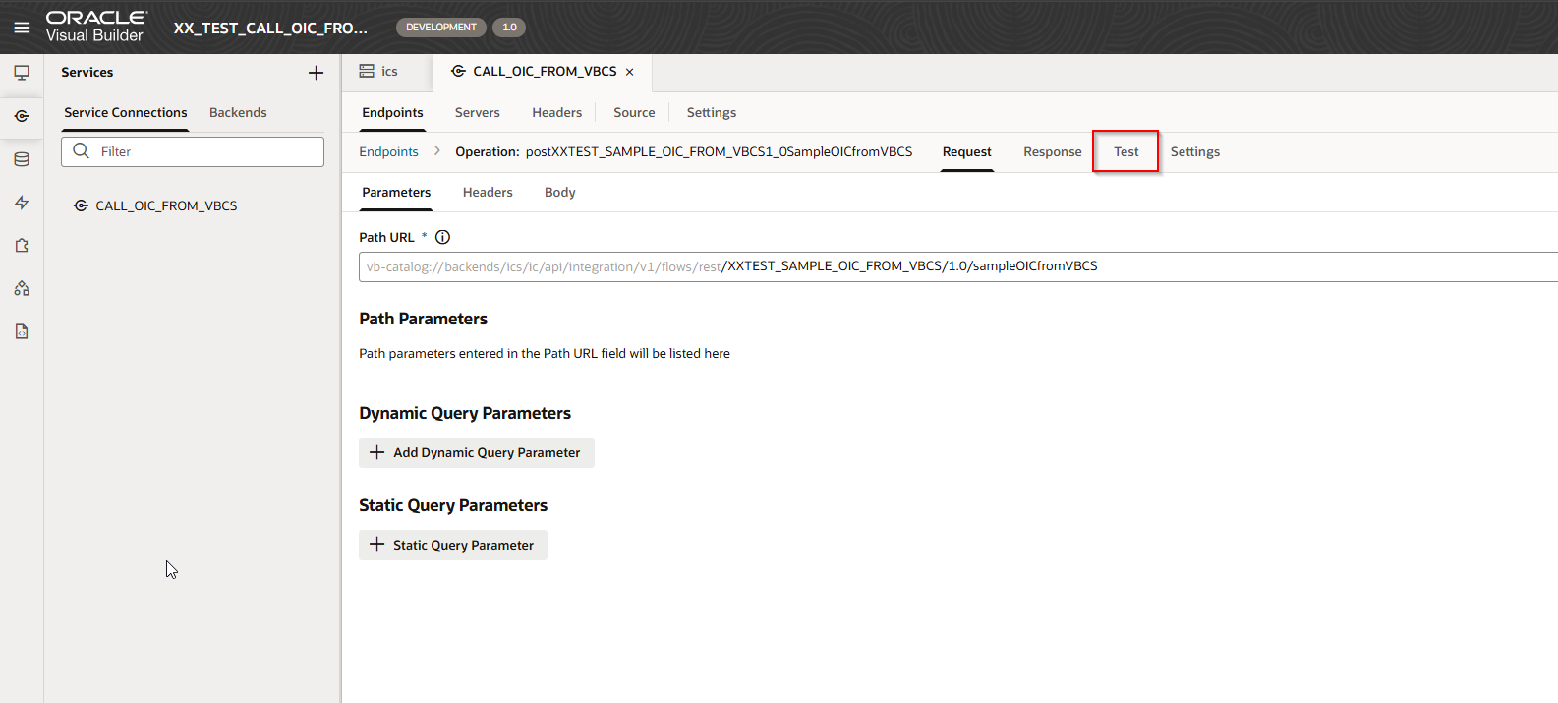This screenshot has width=1558, height=703.
Task: Switch to the Body sub-tab
Action: click(559, 193)
